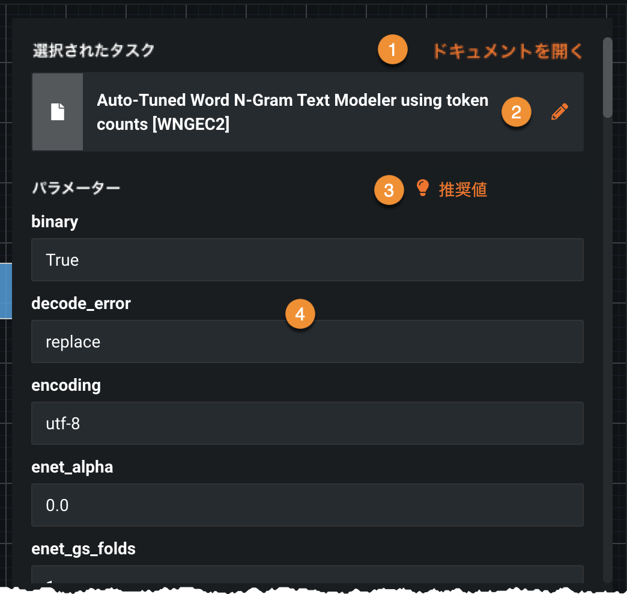Viewport: 627px width, 594px height.
Task: Click the orange badge numbered 4
Action: 300,313
